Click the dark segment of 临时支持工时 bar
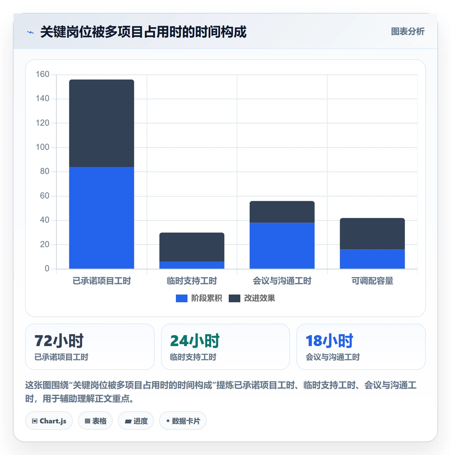 click(x=192, y=247)
